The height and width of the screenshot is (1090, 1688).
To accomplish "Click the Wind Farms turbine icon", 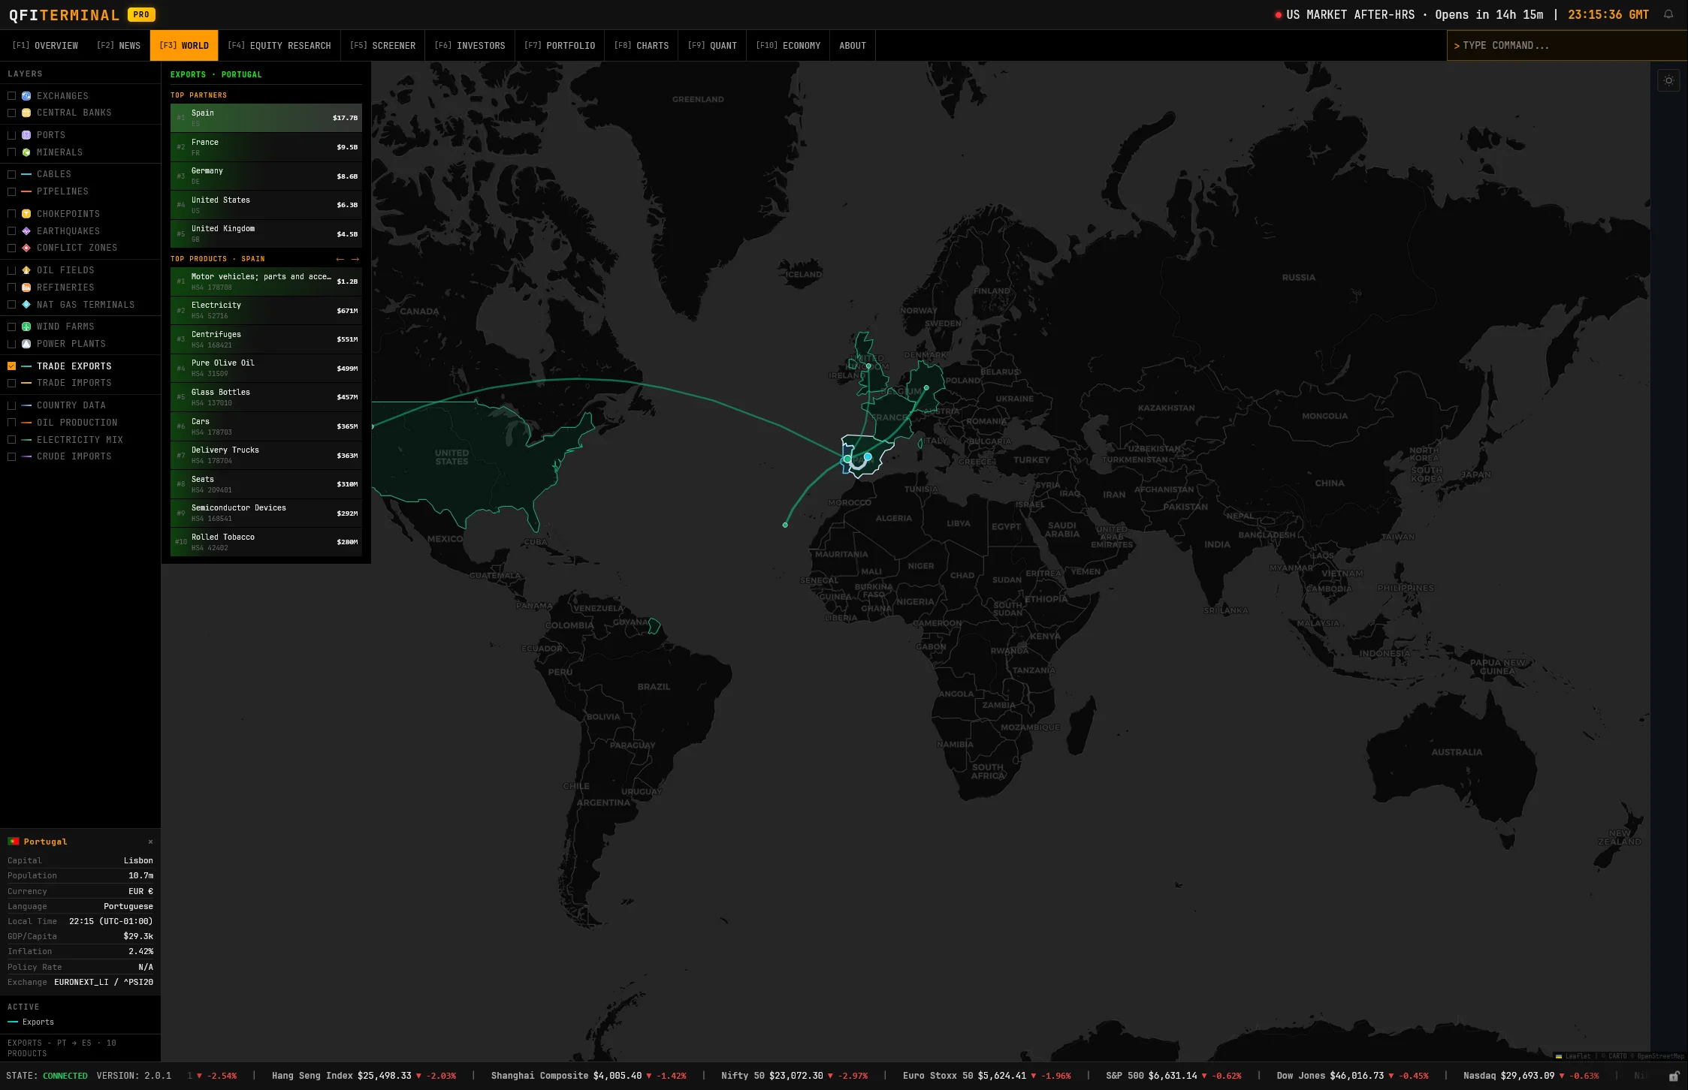I will 26,327.
